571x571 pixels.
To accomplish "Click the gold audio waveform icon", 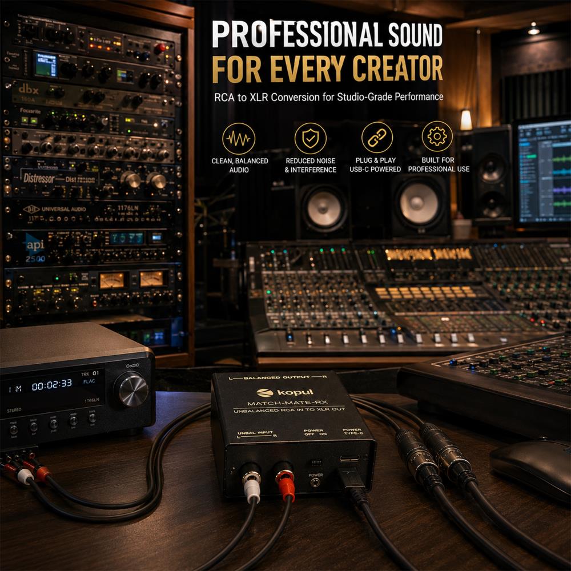I will [x=239, y=139].
